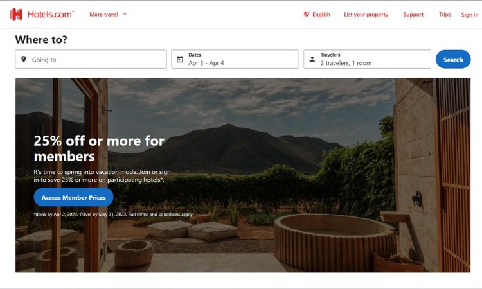Click the calendar icon in Dates field
The height and width of the screenshot is (289, 482).
point(180,59)
